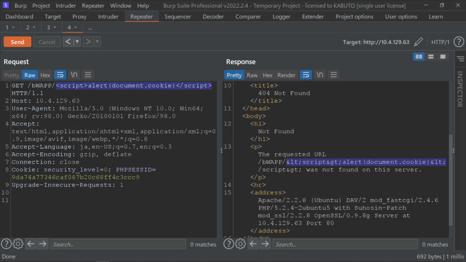The width and height of the screenshot is (466, 262).
Task: Close Repeater request tab 4
Action: [76, 27]
